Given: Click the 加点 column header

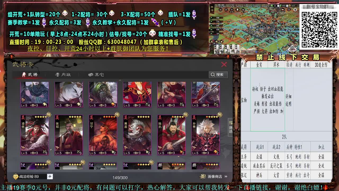Looking at the screenshot, I should coord(321,147).
